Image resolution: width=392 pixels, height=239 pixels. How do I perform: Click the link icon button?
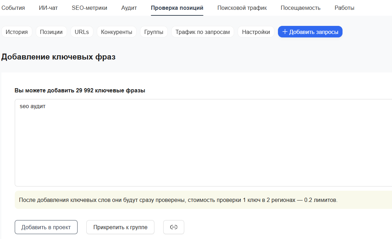pyautogui.click(x=173, y=227)
